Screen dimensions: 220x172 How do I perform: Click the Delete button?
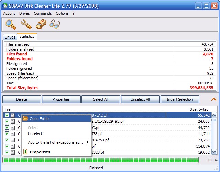coord(22,99)
